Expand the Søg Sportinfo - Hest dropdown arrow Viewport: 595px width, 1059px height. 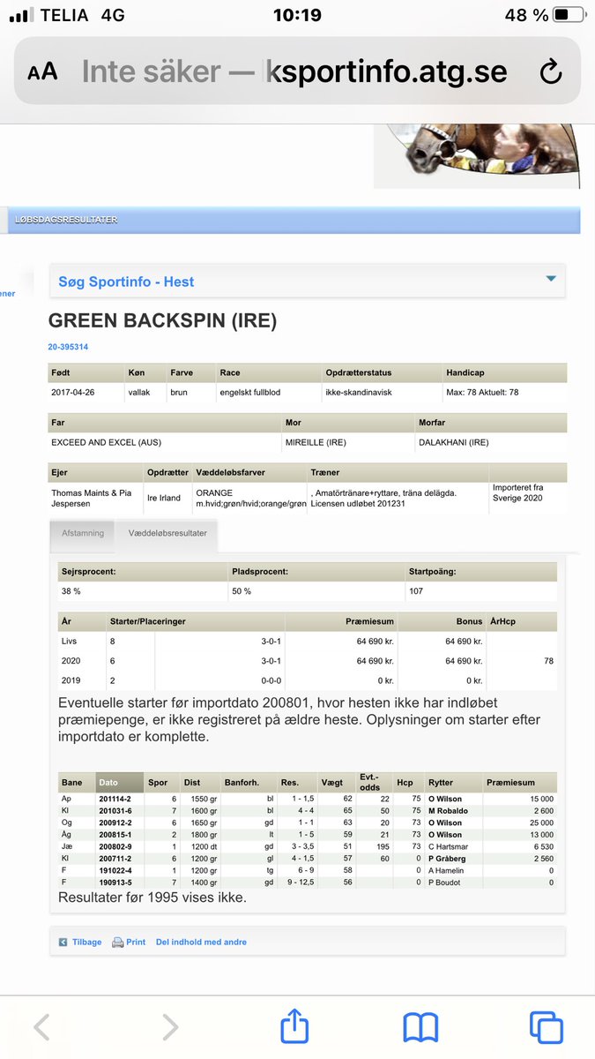pos(551,279)
